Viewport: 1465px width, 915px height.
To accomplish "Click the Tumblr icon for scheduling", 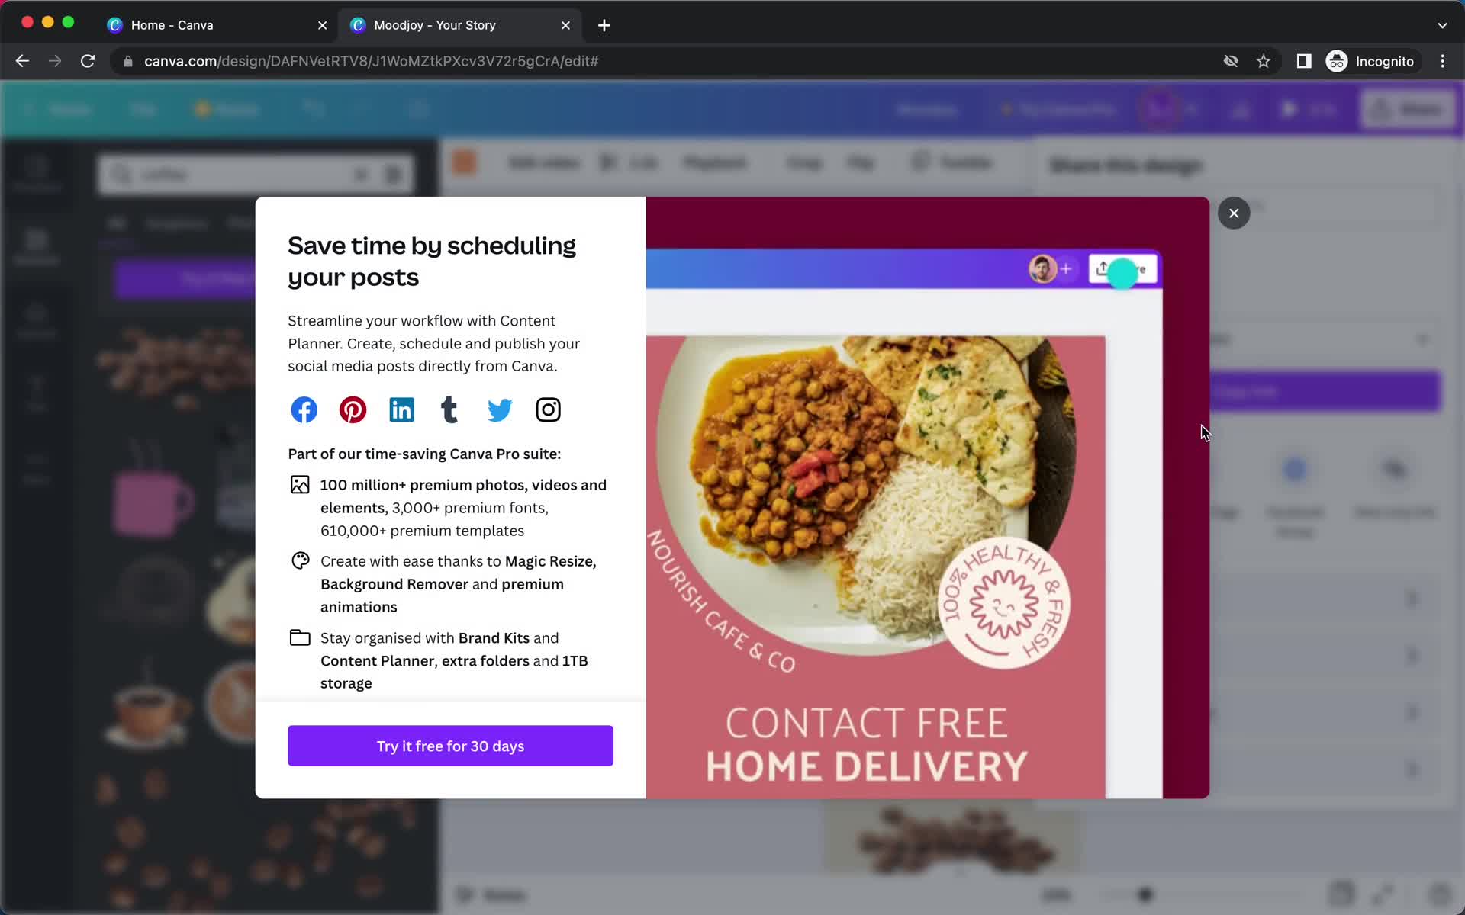I will click(x=450, y=410).
